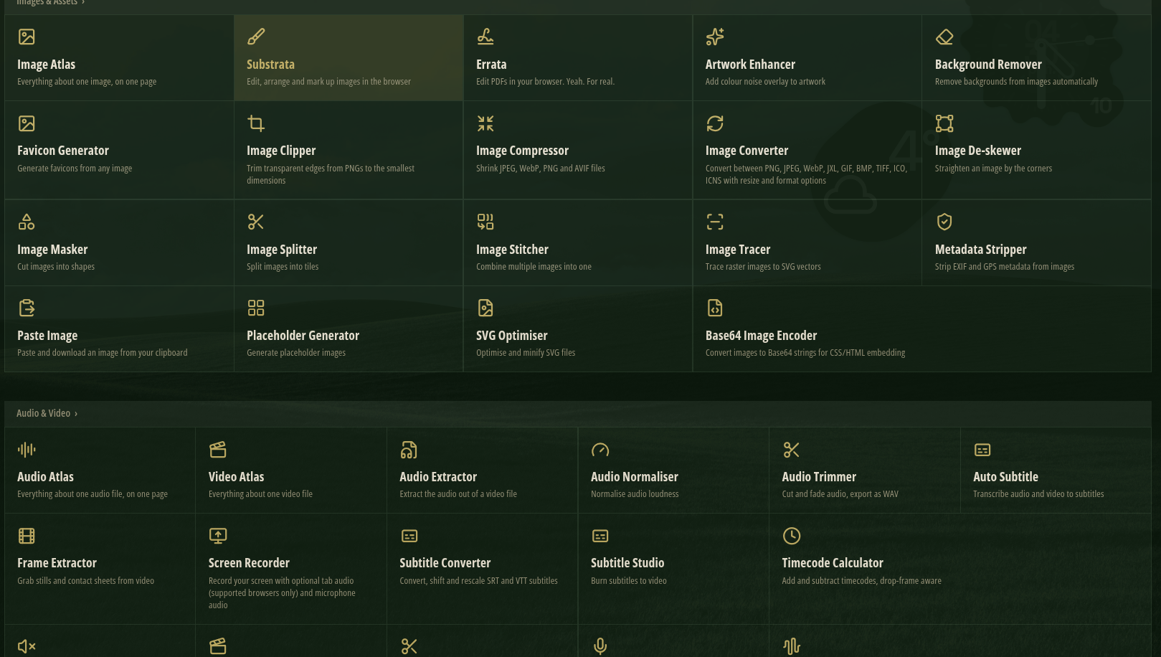Click the Audio Atlas waveform icon
Viewport: 1161px width, 657px height.
[27, 450]
